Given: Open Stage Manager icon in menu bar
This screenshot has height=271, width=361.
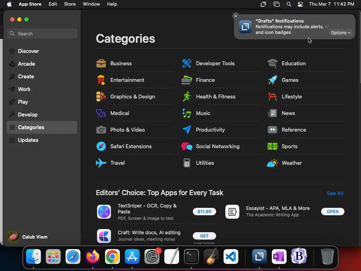Looking at the screenshot, I should click(276, 4).
